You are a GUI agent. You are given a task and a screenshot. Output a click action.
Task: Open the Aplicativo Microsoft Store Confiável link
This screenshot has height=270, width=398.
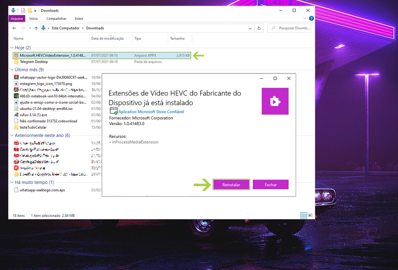point(151,112)
